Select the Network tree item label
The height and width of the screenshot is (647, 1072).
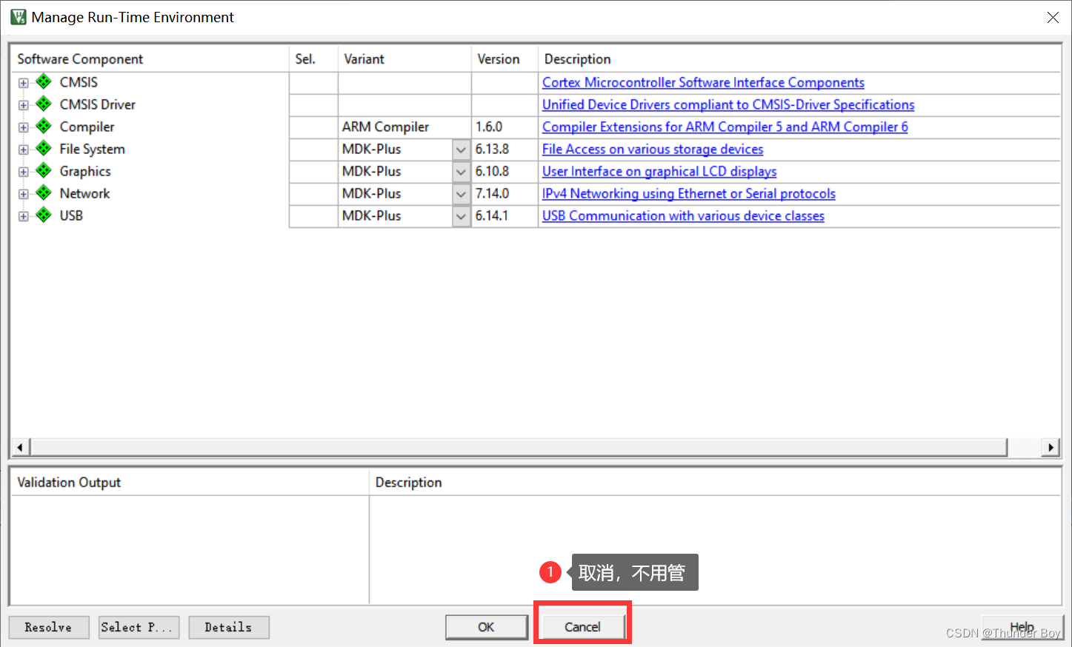84,193
